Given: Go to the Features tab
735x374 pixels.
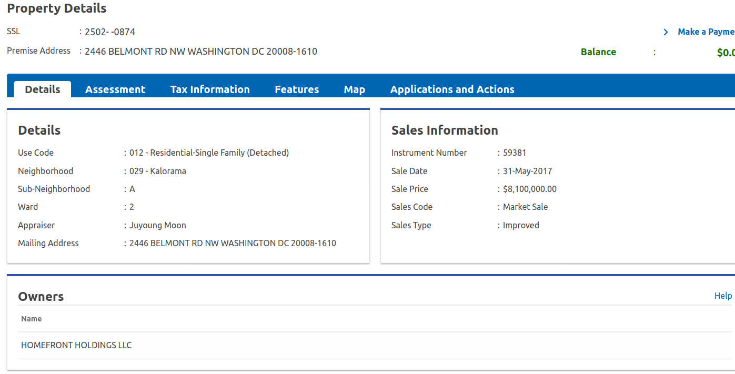Looking at the screenshot, I should tap(297, 89).
